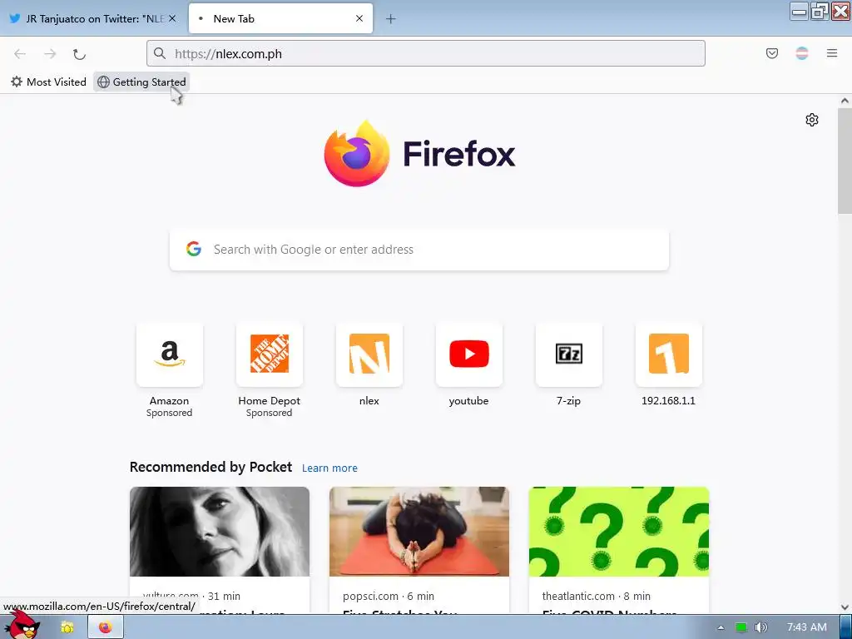Image resolution: width=852 pixels, height=639 pixels.
Task: Click Search with Google or enter address box
Action: pyautogui.click(x=419, y=250)
